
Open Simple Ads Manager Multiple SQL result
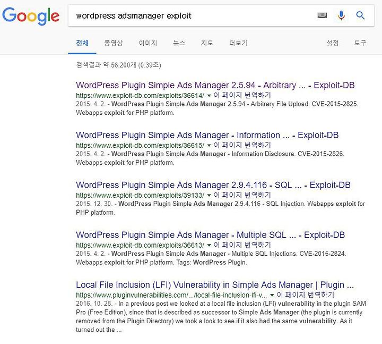pyautogui.click(x=210, y=235)
